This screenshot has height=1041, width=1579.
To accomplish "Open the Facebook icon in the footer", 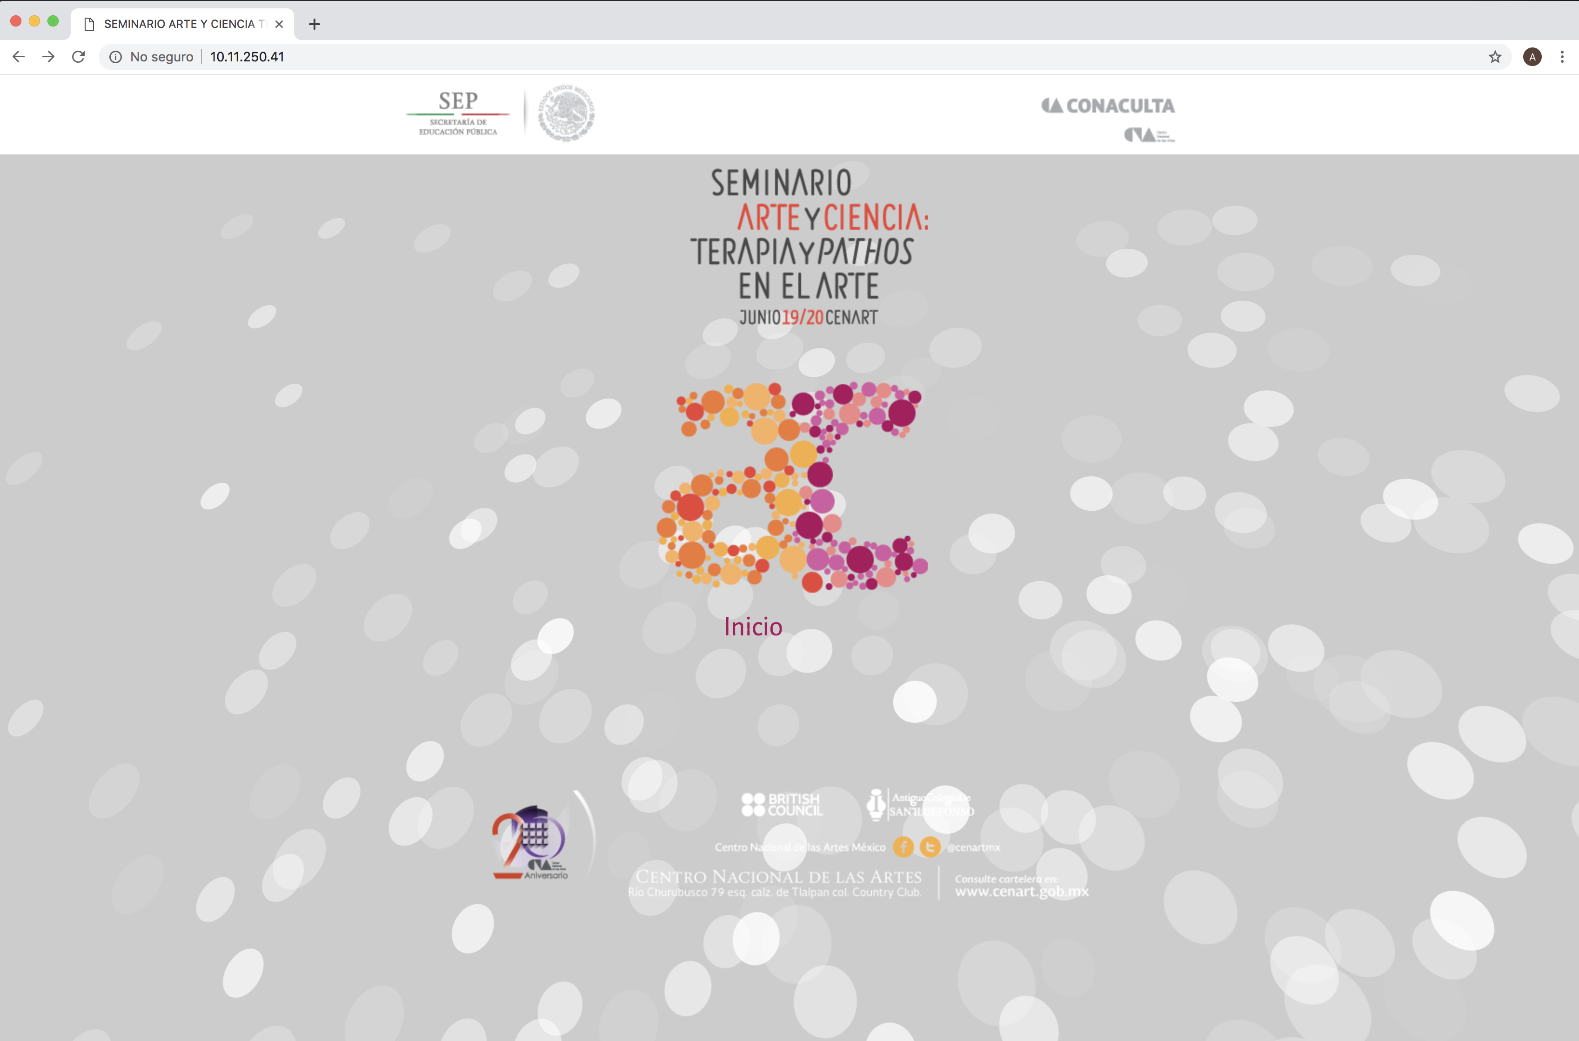I will (903, 847).
